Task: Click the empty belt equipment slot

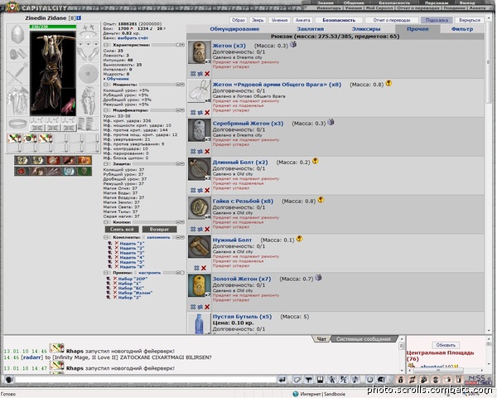Action: click(17, 124)
